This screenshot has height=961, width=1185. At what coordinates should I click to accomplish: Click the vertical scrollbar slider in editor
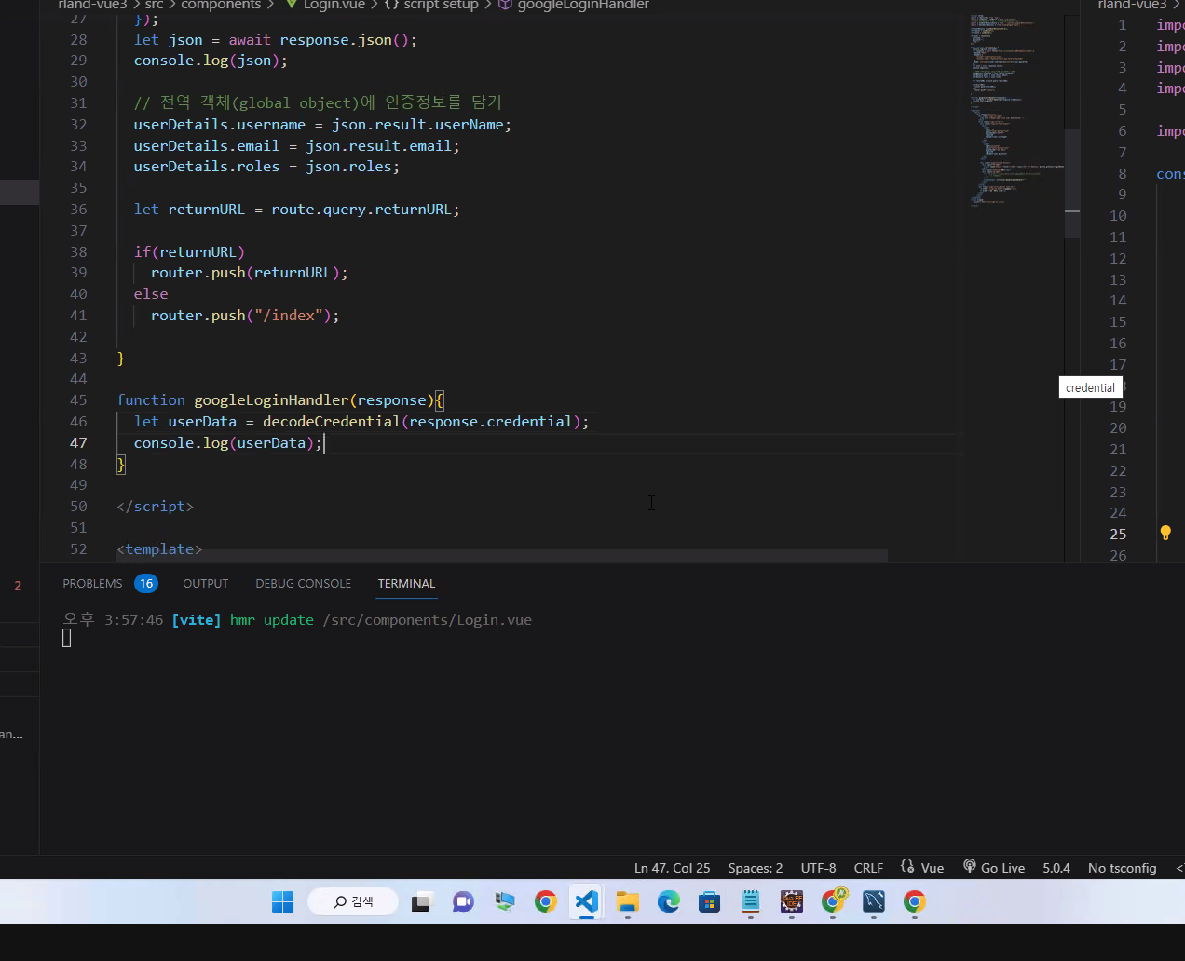point(1072,183)
